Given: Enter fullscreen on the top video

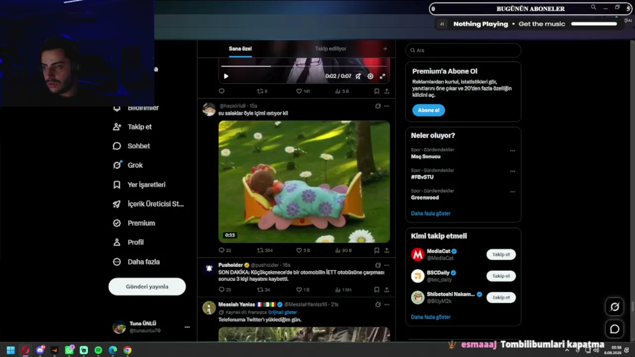Looking at the screenshot, I should click(382, 76).
